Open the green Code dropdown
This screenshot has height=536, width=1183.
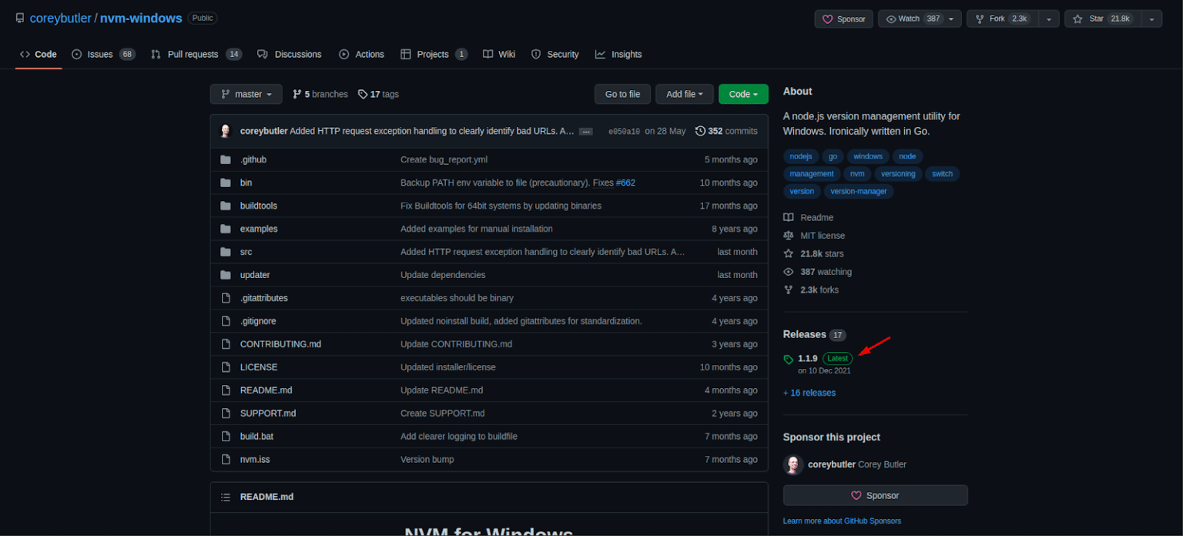coord(742,94)
